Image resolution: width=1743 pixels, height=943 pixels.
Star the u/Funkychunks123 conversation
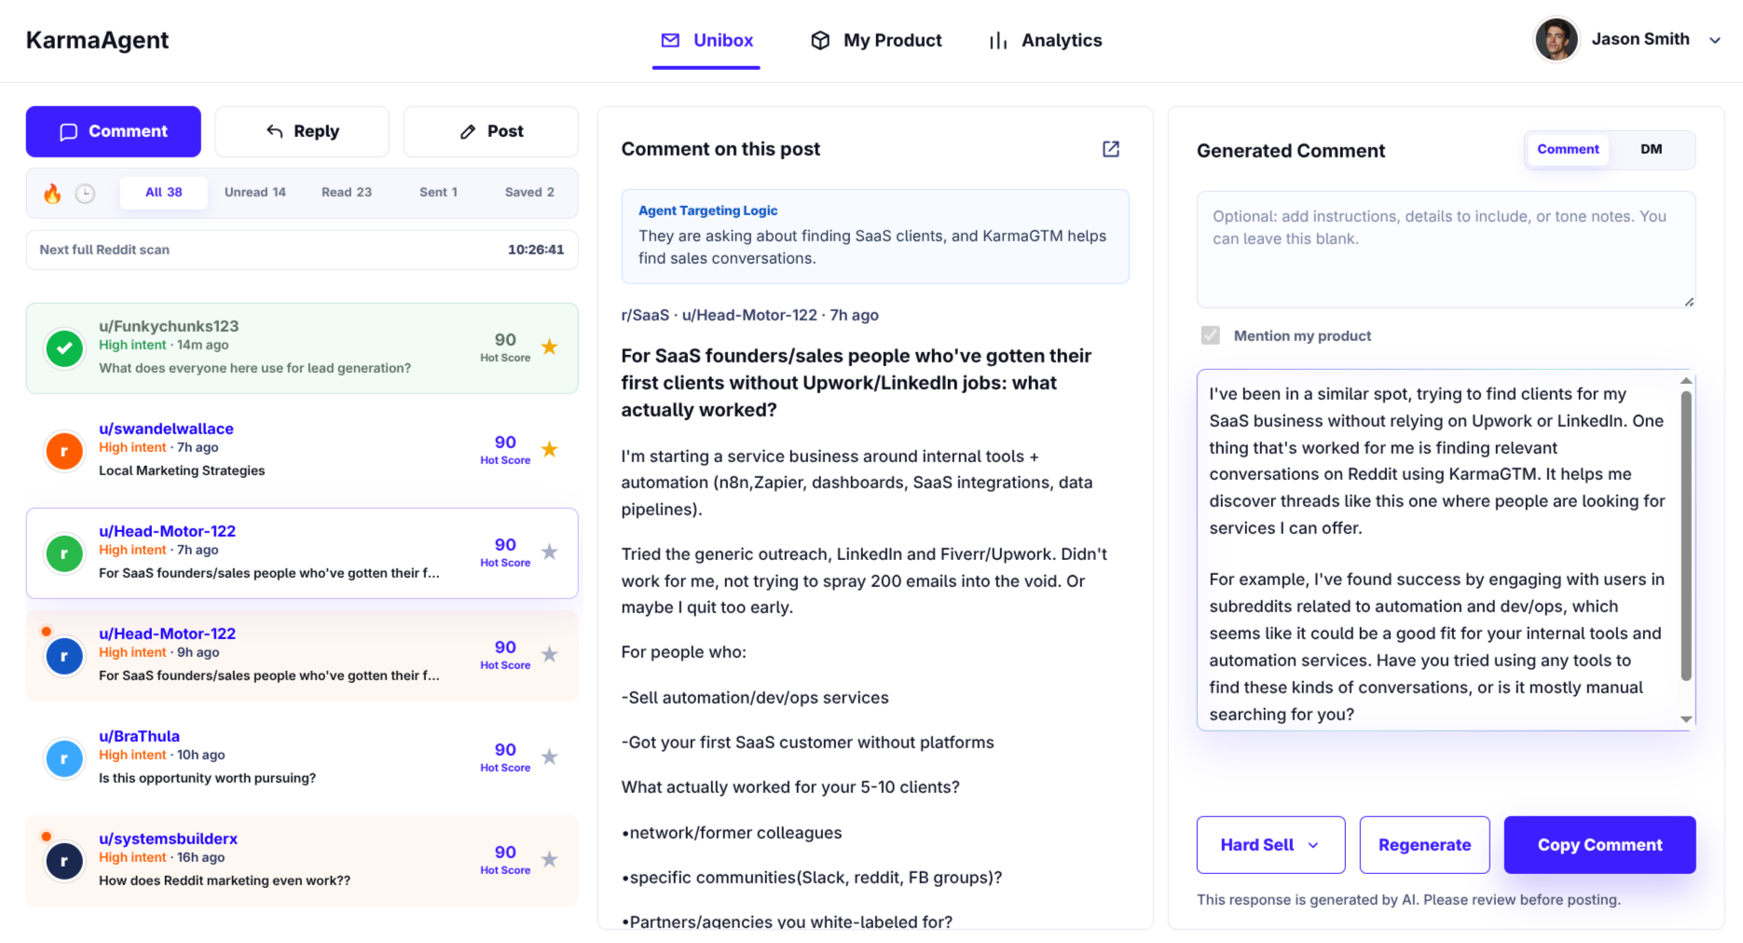[550, 347]
